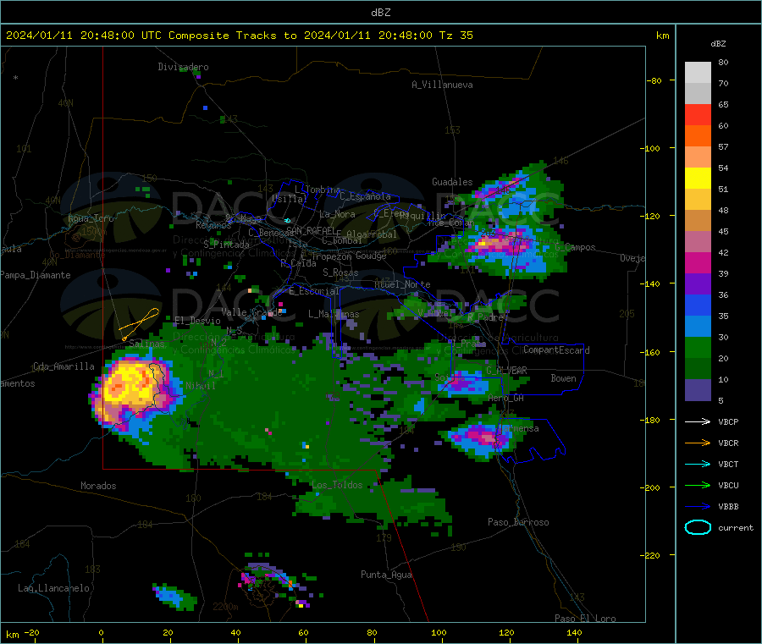Click the '60' tick on bottom axis
This screenshot has height=644, width=762.
tap(303, 632)
